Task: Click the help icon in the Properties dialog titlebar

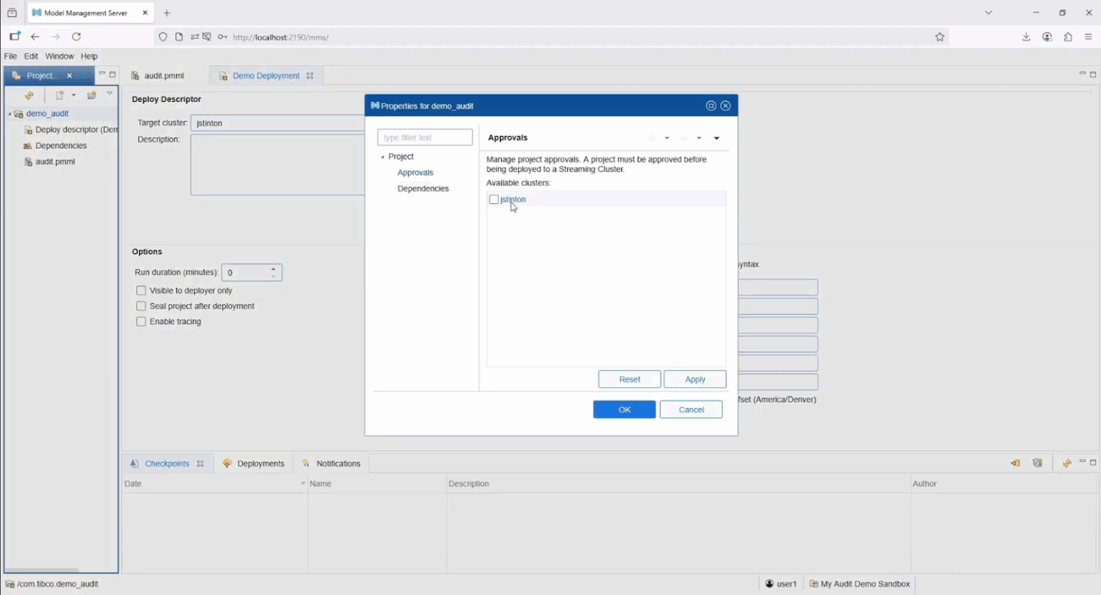Action: coord(710,105)
